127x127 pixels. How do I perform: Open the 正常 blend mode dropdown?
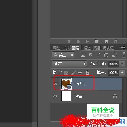(69, 64)
